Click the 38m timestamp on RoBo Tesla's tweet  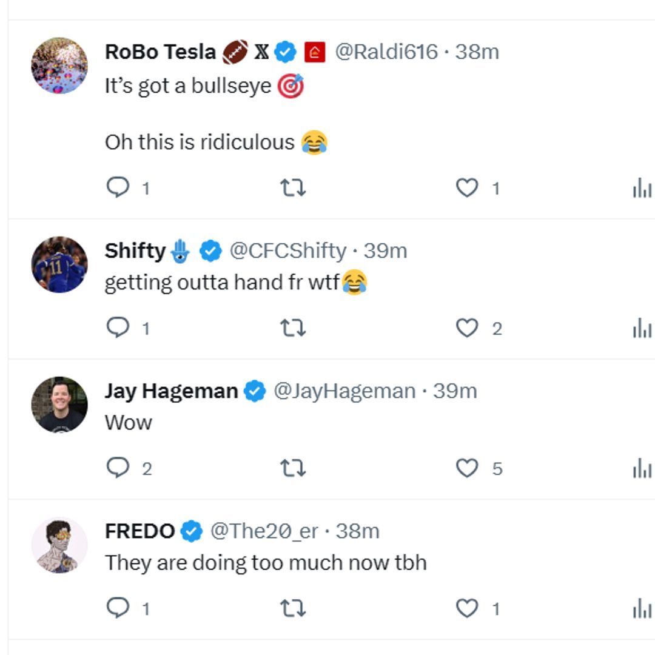click(477, 52)
